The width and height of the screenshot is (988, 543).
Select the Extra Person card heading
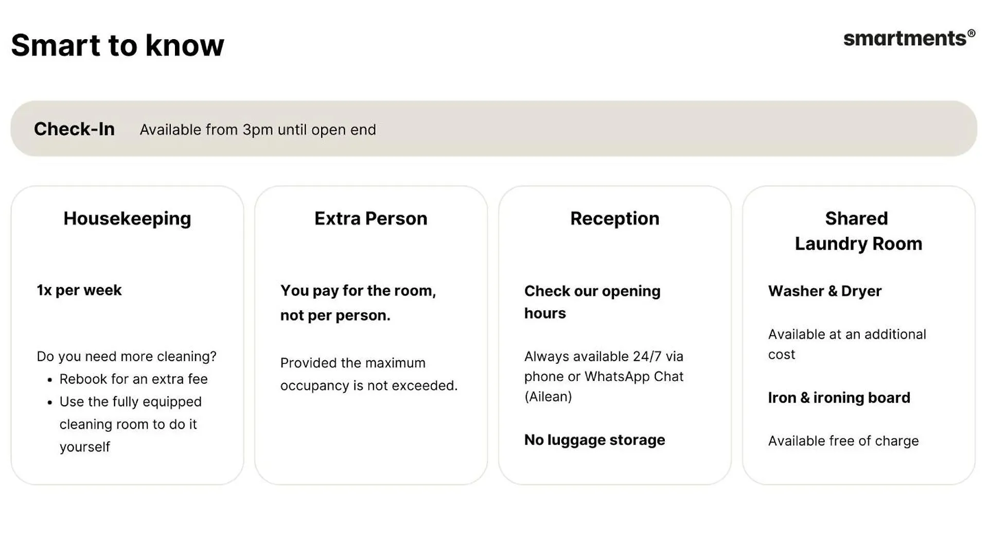pos(370,219)
